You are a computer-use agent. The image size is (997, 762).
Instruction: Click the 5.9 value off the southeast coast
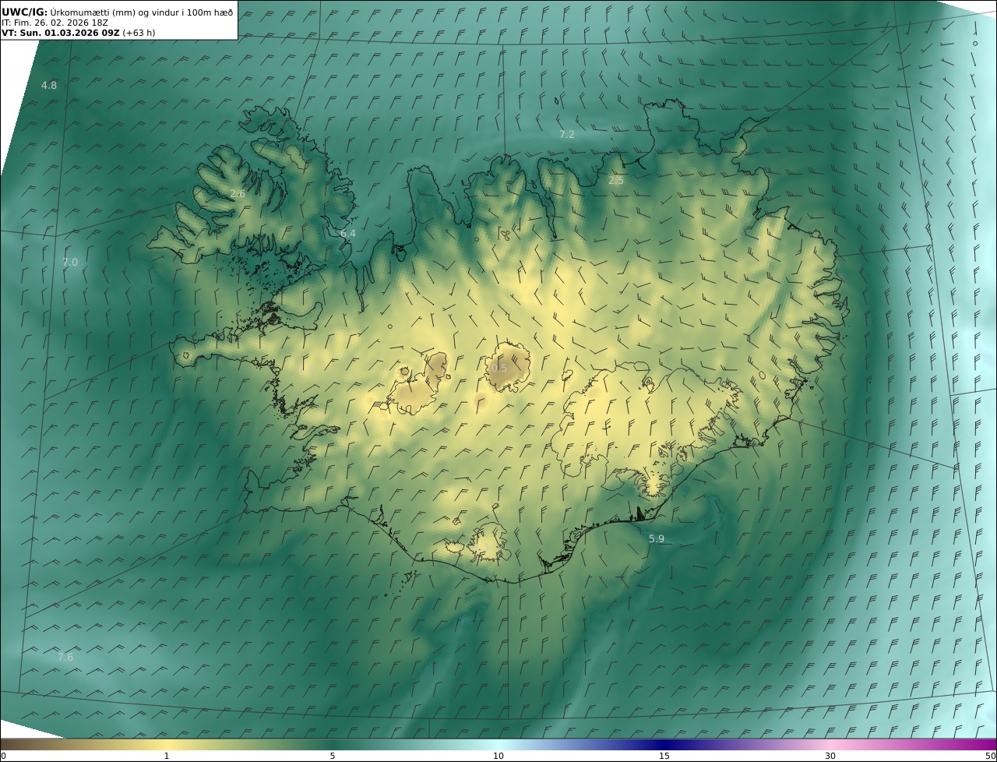657,539
